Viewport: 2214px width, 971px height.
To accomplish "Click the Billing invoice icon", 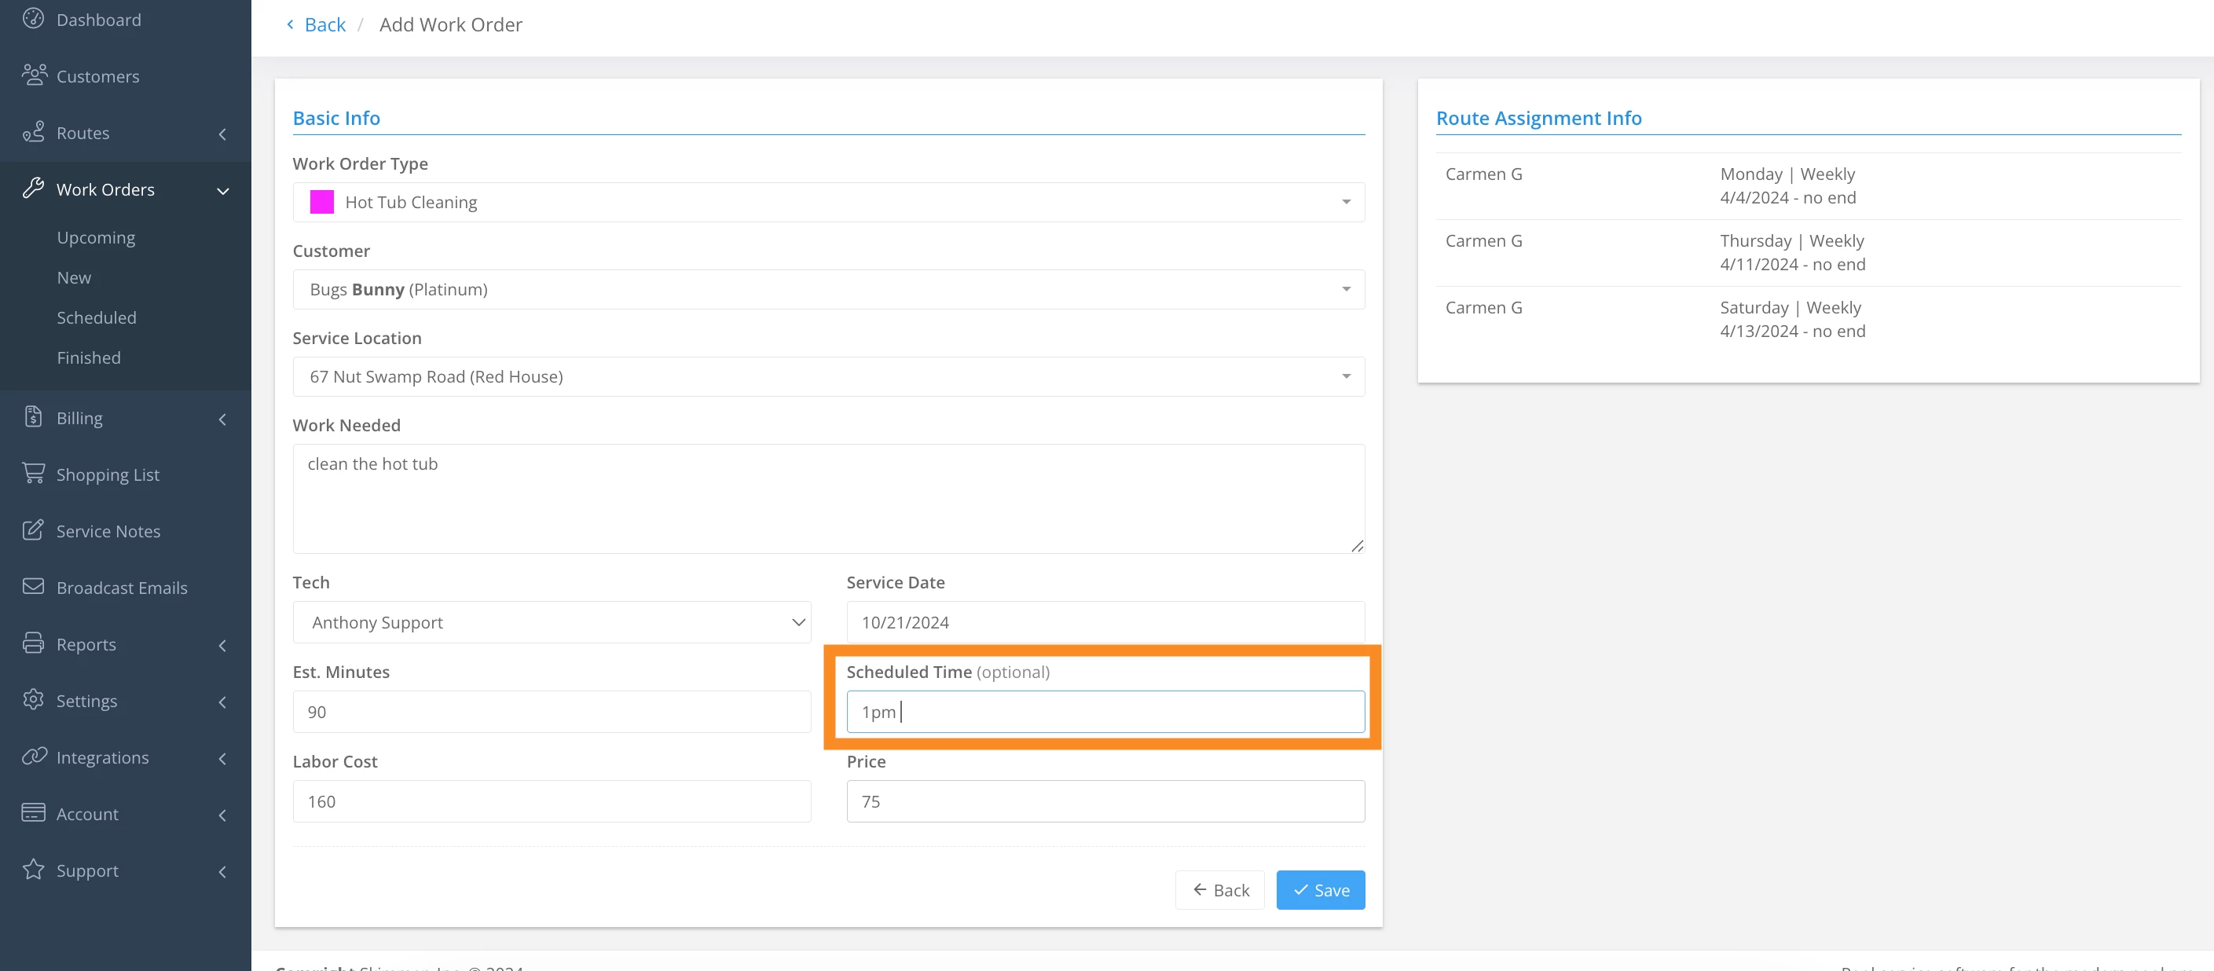I will click(33, 418).
